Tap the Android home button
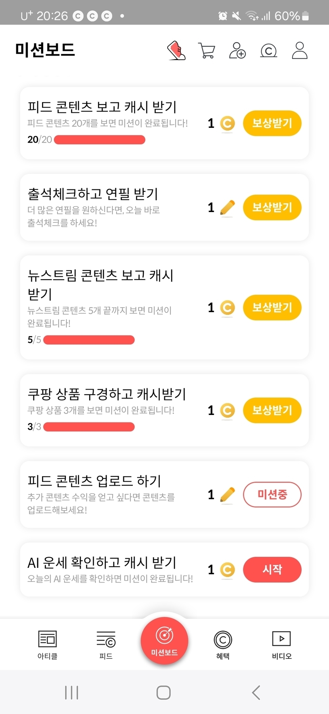This screenshot has height=714, width=329. (x=163, y=693)
